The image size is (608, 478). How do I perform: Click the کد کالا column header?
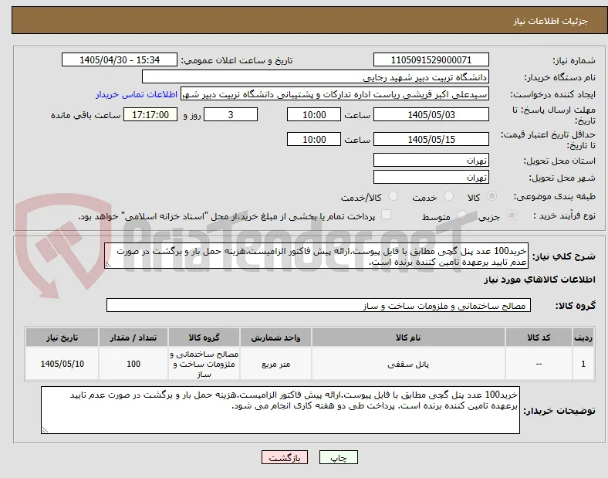coord(539,337)
